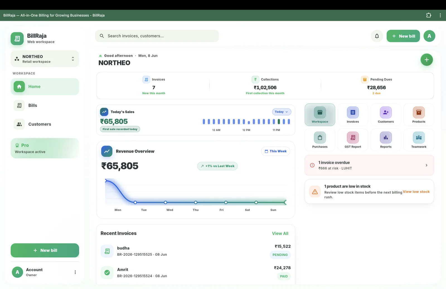
Task: Click the BillRaja logo icon
Action: [x=17, y=38]
